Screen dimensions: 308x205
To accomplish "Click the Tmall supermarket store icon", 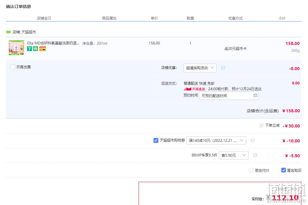I will 8,32.
